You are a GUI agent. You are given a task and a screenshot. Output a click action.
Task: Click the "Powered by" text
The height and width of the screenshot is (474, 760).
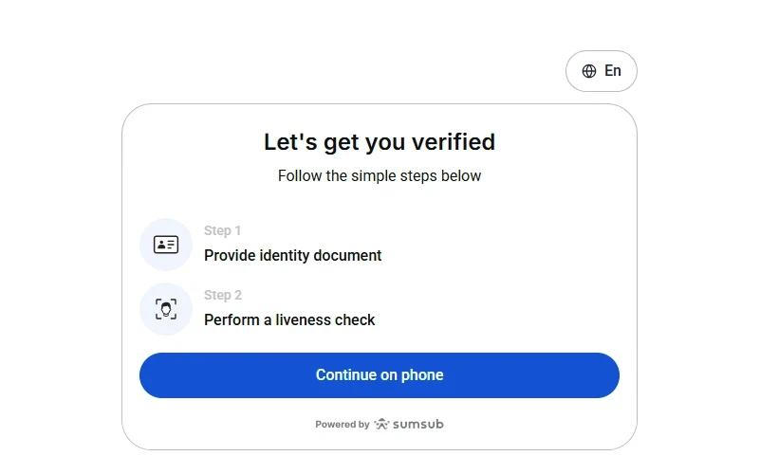[342, 425]
